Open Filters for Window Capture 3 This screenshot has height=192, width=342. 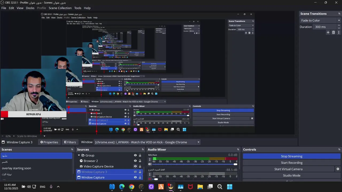click(70, 142)
